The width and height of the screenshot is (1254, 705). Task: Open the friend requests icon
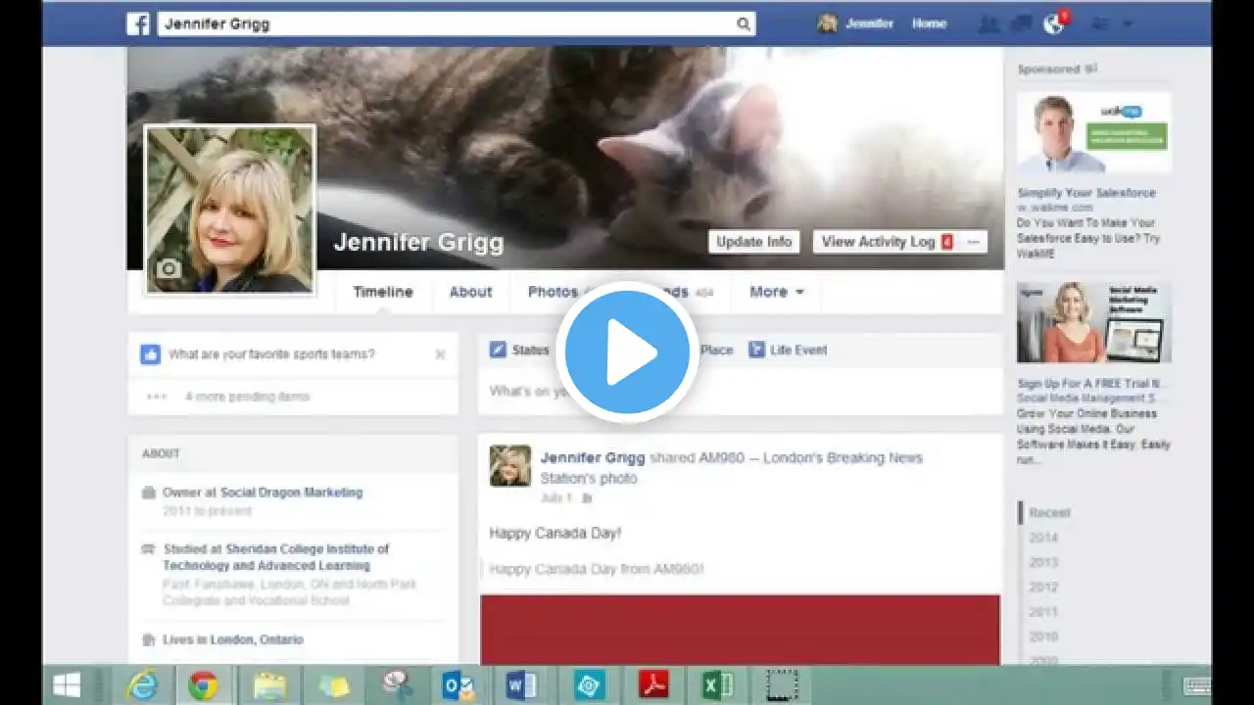(989, 23)
